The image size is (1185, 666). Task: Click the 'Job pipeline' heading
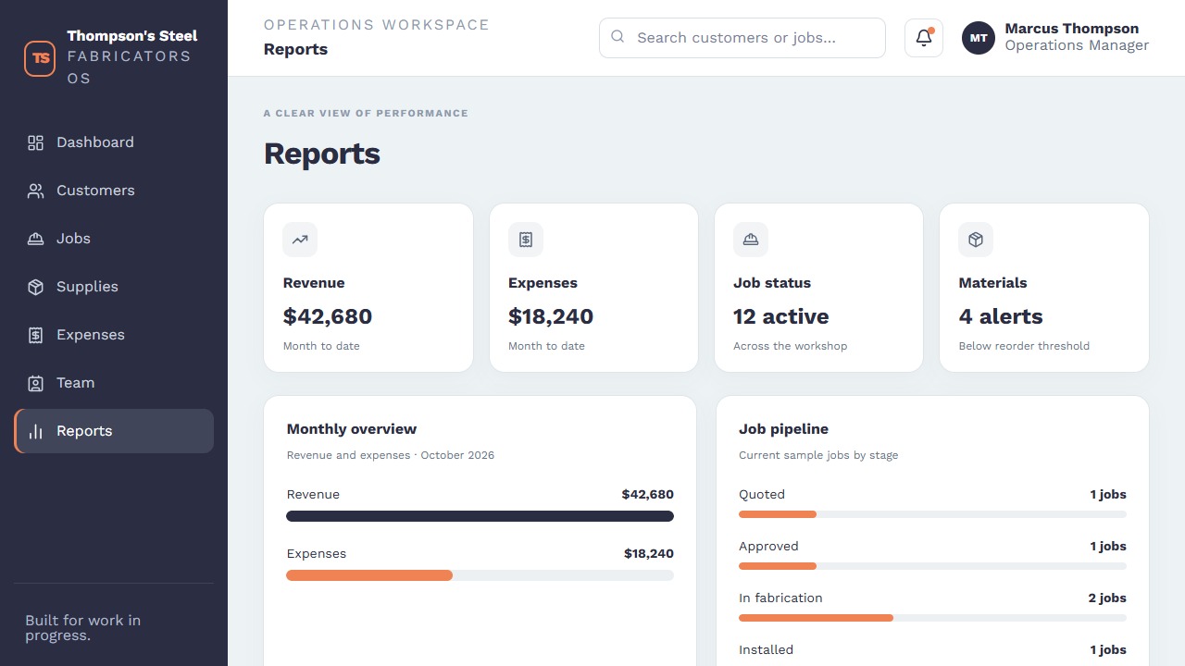[783, 429]
